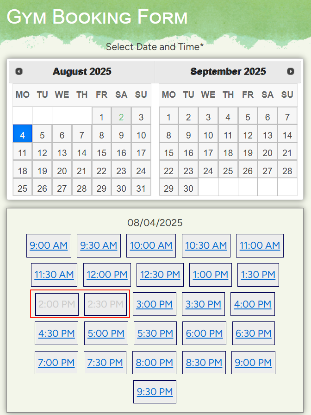Viewport: 311px width, 415px height.
Task: Pick September 30 date cell
Action: click(x=188, y=189)
